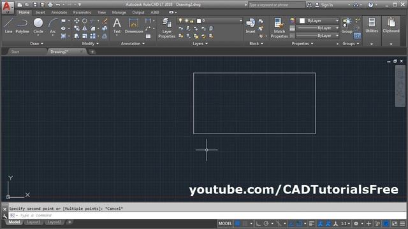Click the Offset tool icon
The width and height of the screenshot is (408, 229).
click(105, 36)
